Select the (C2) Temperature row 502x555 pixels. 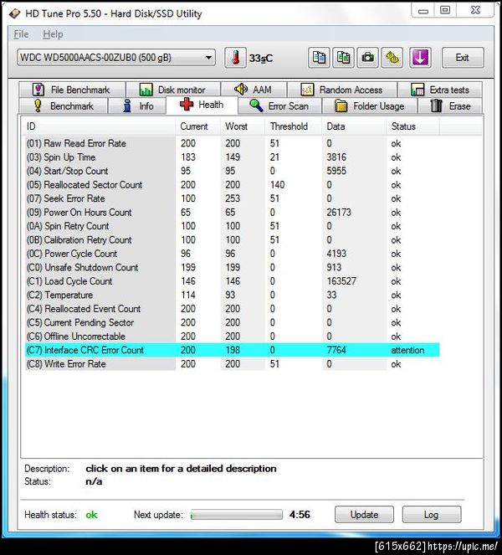233,295
